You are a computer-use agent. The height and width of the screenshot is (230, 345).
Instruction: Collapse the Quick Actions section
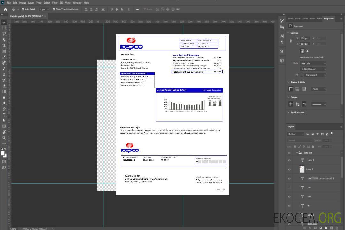pyautogui.click(x=288, y=112)
